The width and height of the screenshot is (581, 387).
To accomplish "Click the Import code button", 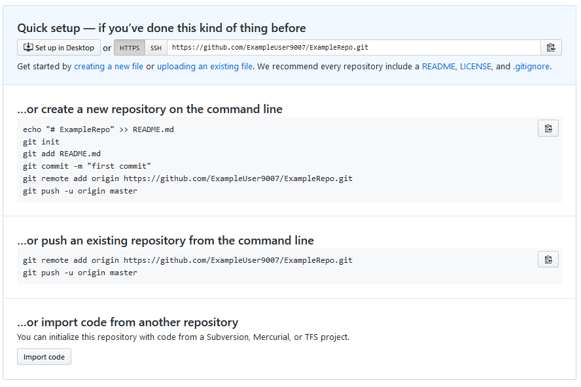I will (44, 356).
